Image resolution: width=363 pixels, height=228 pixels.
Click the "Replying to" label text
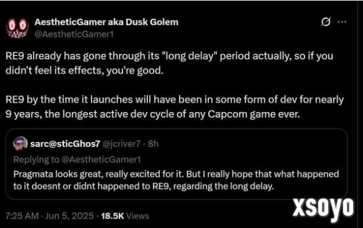pos(36,159)
